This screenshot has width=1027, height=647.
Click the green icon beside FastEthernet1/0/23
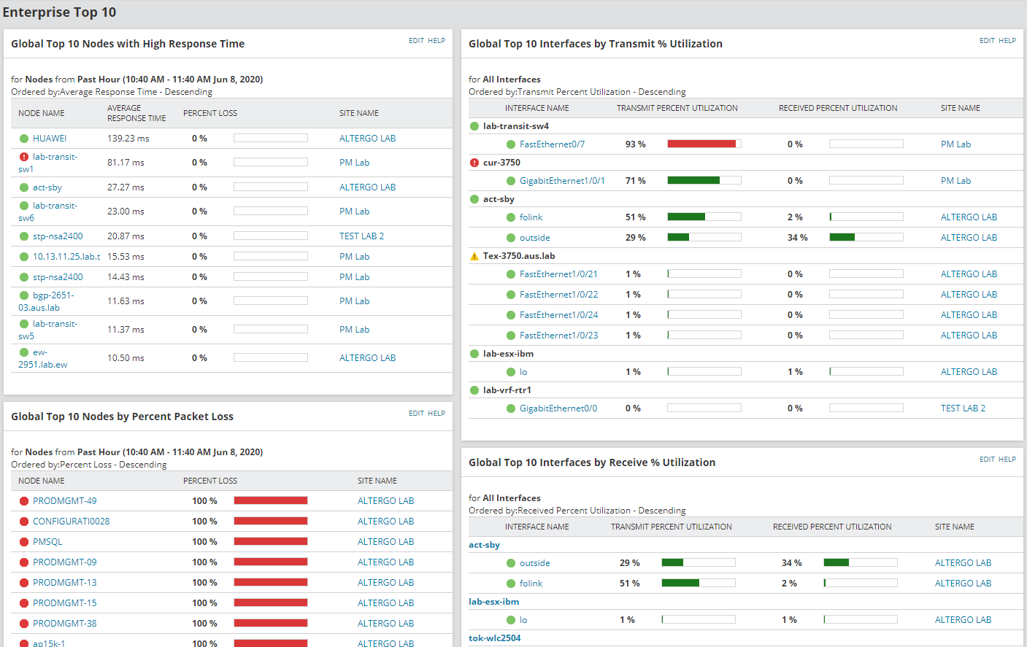pos(511,336)
